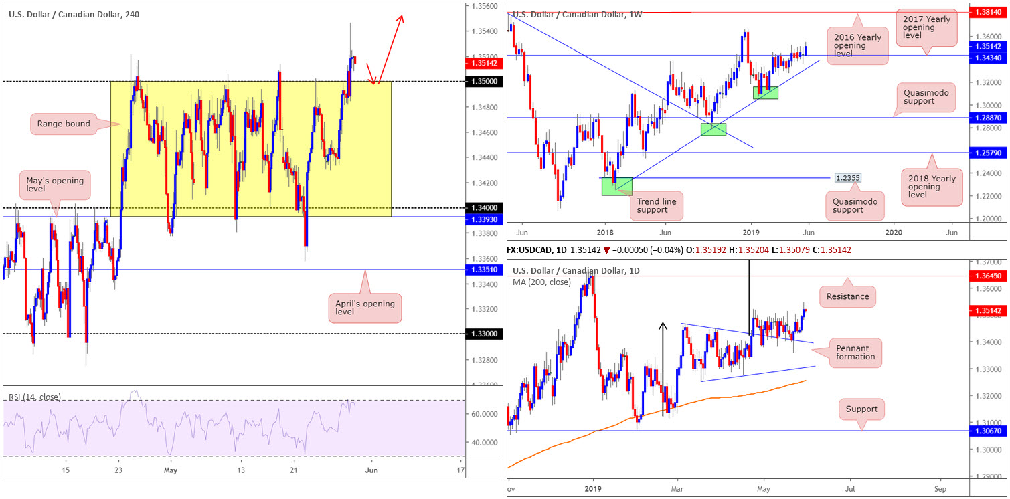Select the 'April's opening level' callout
Screen dimensions: 1010x499
pos(365,308)
